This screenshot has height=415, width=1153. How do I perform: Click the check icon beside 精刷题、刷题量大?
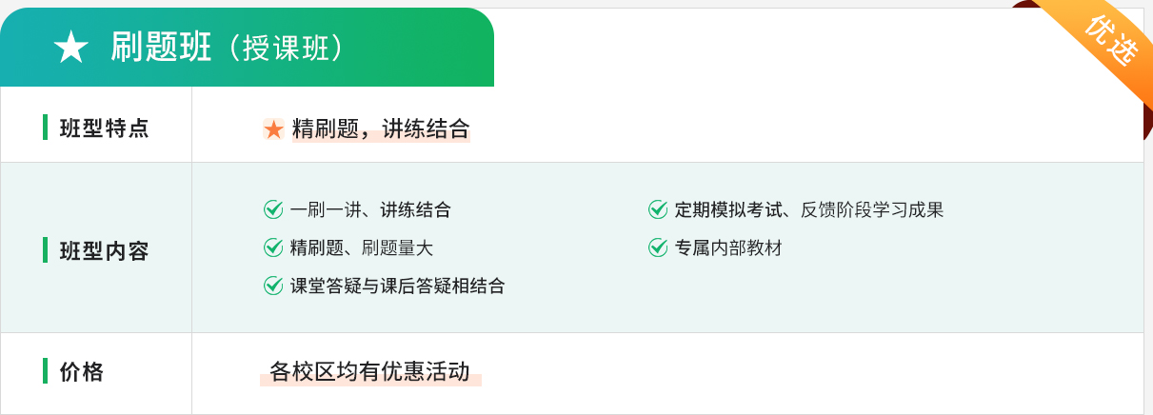coord(273,247)
